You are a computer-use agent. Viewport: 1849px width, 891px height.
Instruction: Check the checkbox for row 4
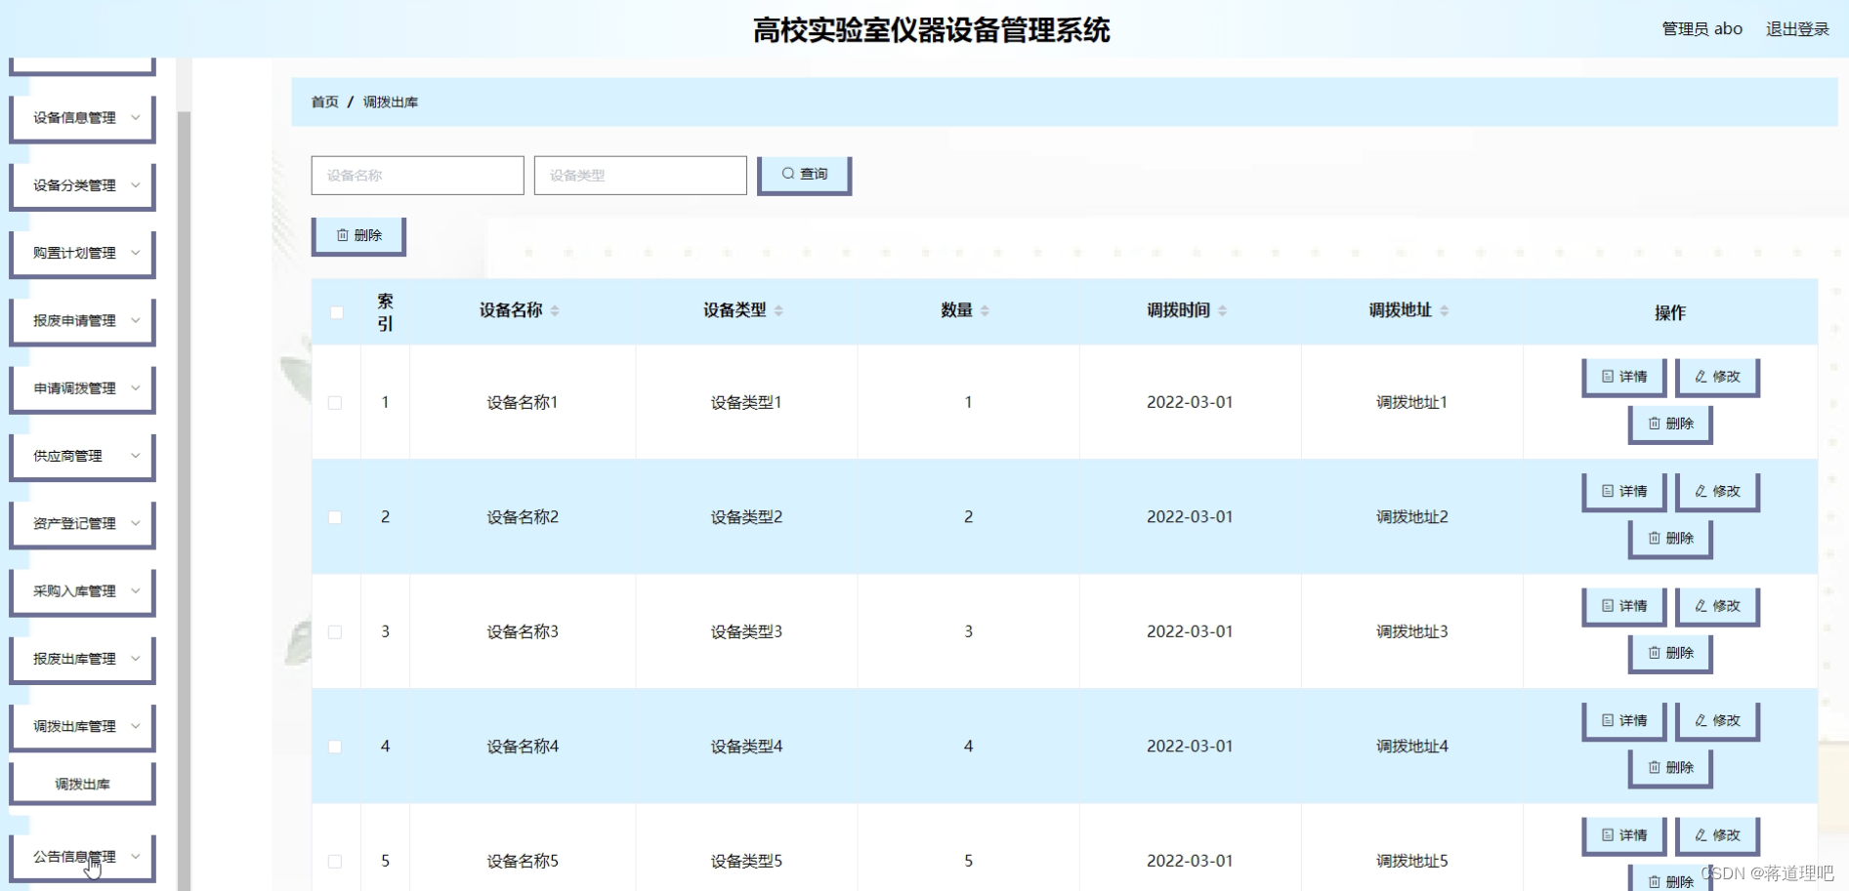coord(336,747)
